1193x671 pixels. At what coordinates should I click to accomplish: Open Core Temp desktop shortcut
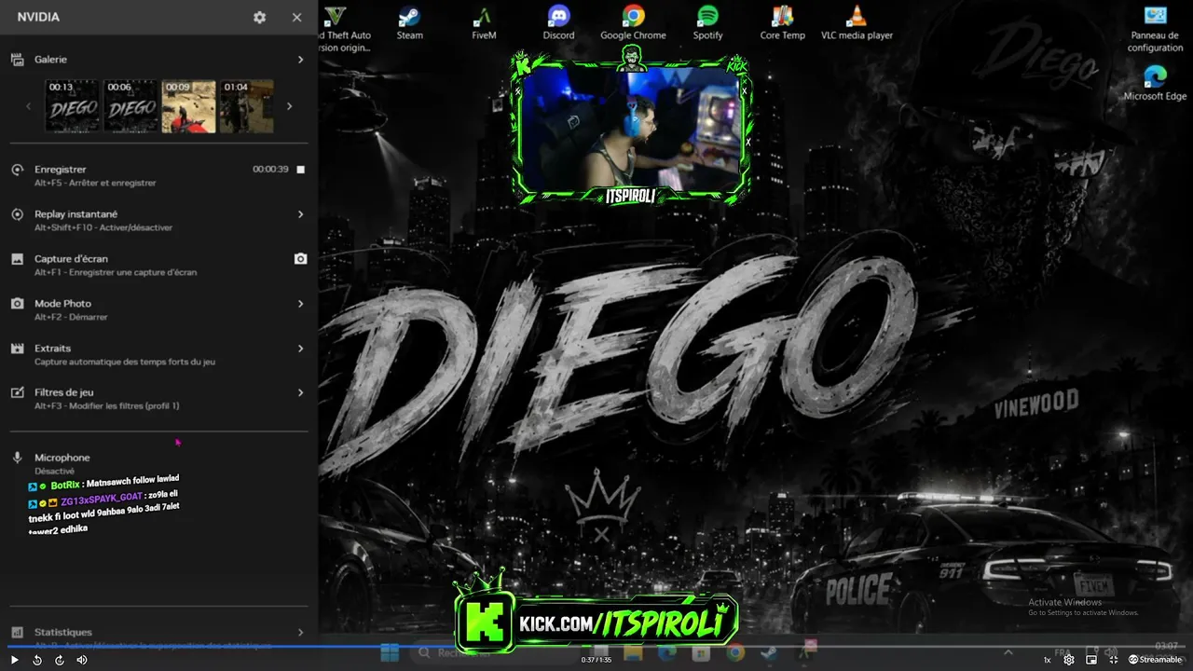click(x=782, y=24)
